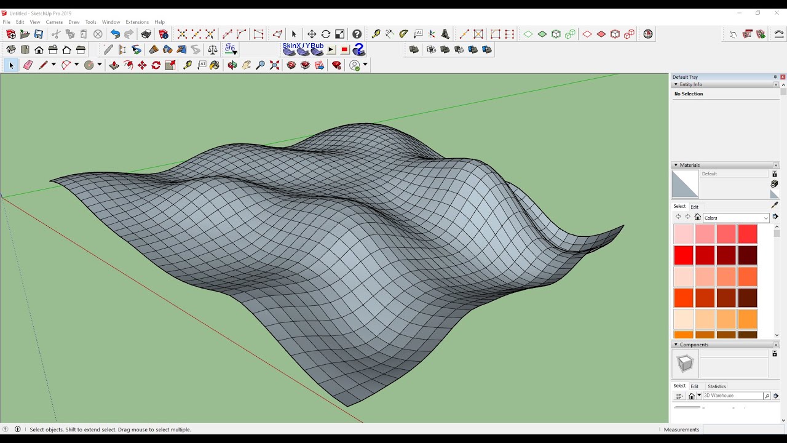787x443 pixels.
Task: Start the SkinX bubble play button
Action: 331,50
